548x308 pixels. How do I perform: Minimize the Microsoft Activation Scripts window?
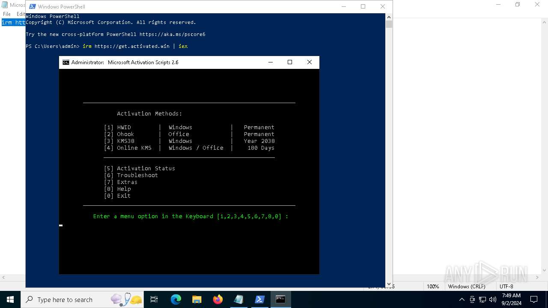tap(271, 62)
